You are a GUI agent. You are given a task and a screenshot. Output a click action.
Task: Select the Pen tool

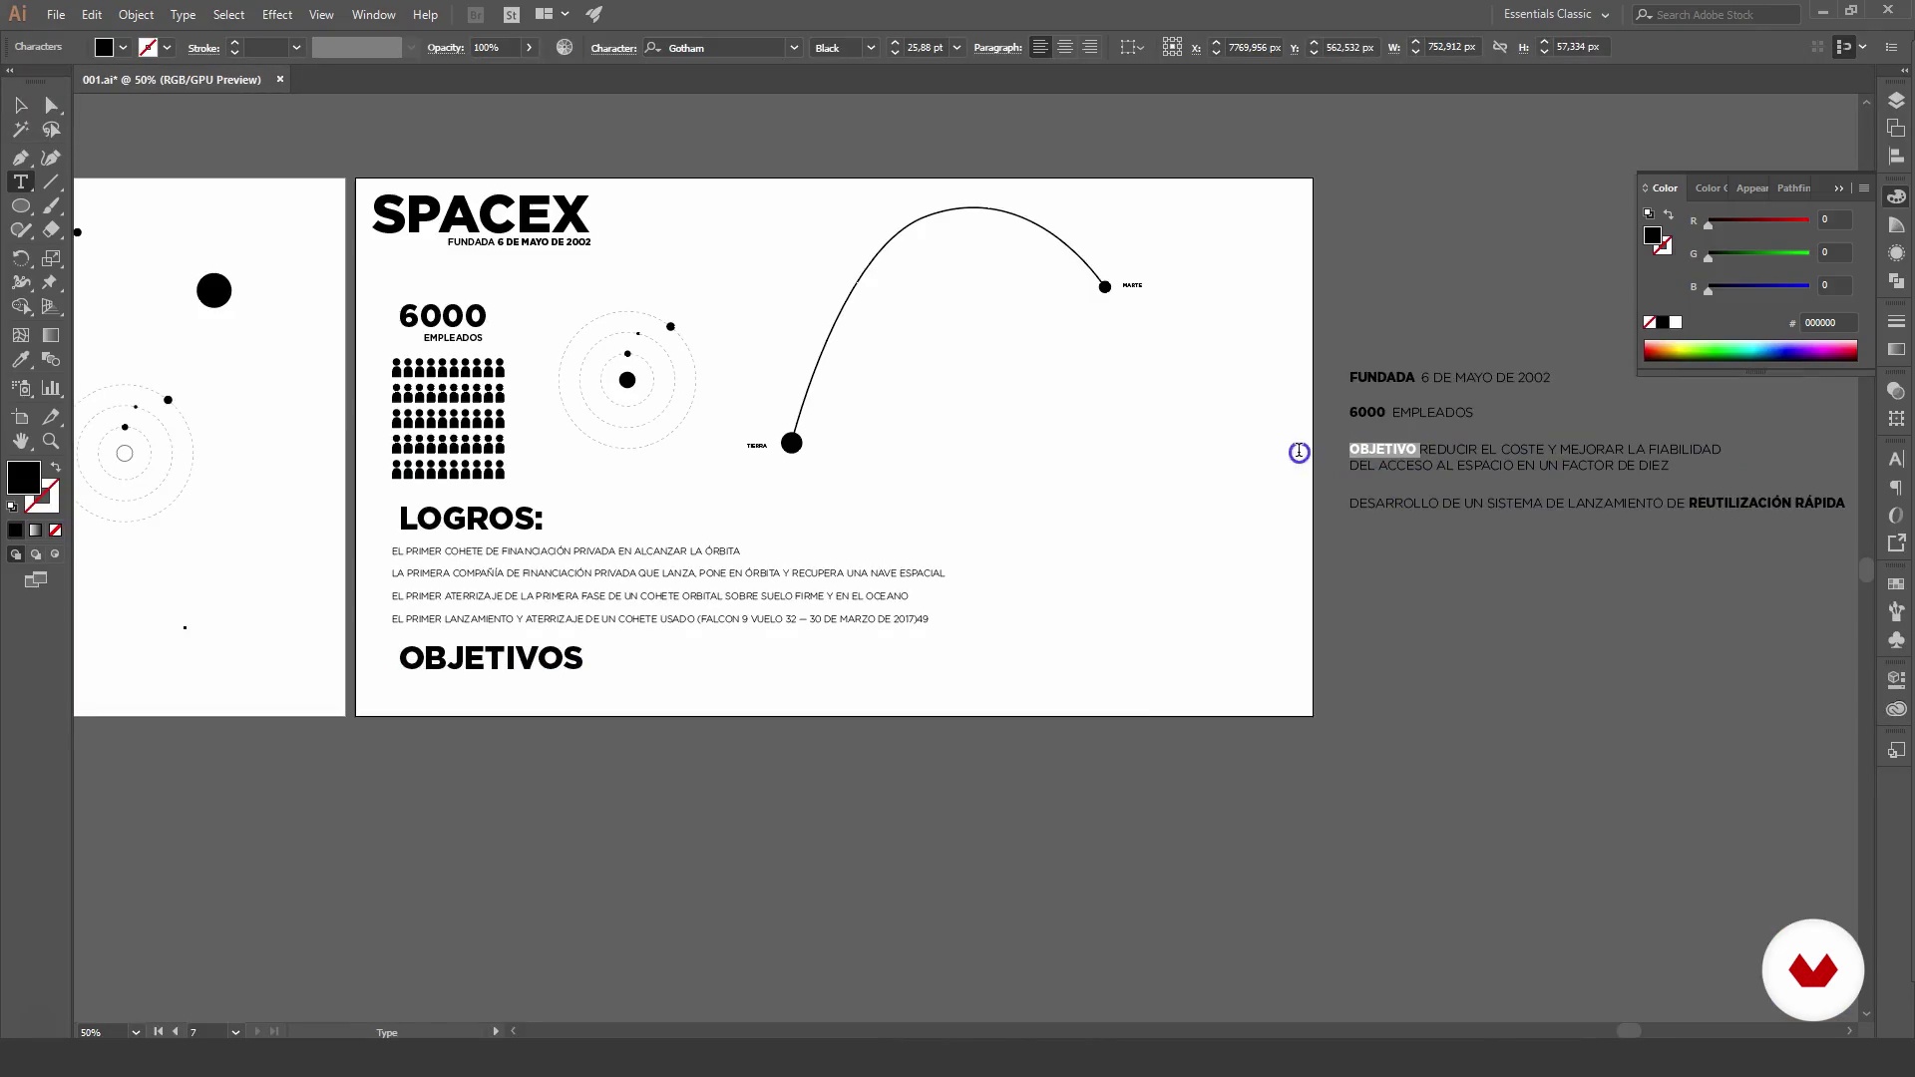click(20, 158)
